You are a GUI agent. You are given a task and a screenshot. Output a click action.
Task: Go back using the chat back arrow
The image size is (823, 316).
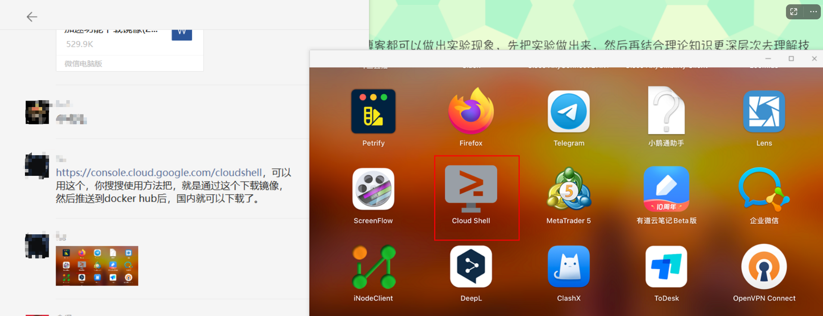(32, 17)
